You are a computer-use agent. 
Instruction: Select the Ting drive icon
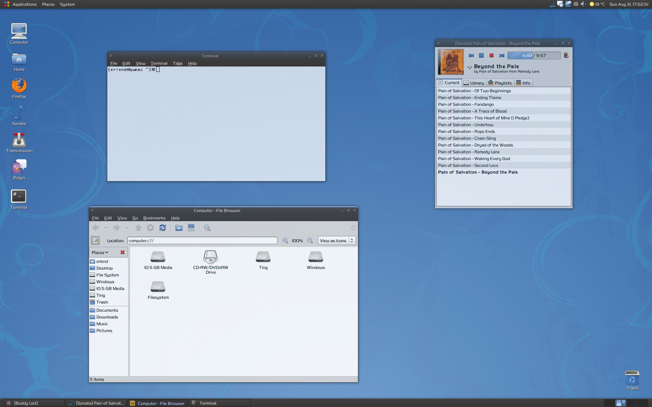(263, 260)
